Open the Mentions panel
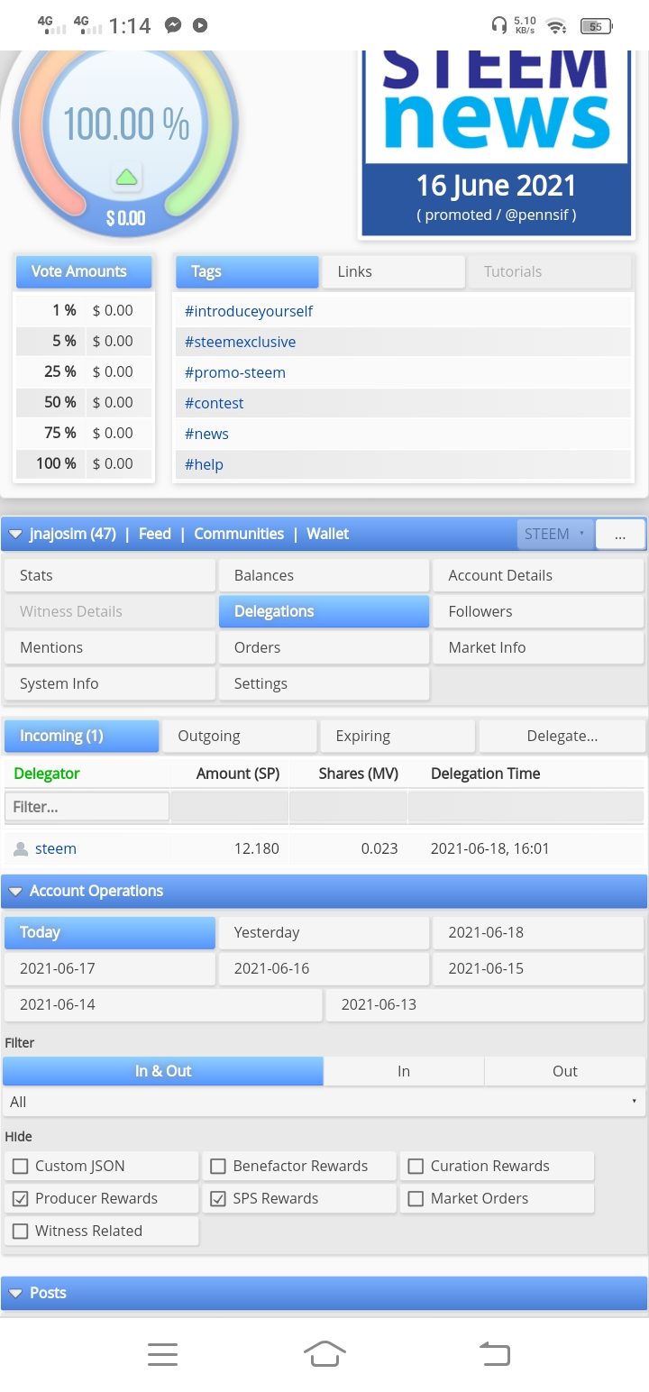 pyautogui.click(x=110, y=647)
